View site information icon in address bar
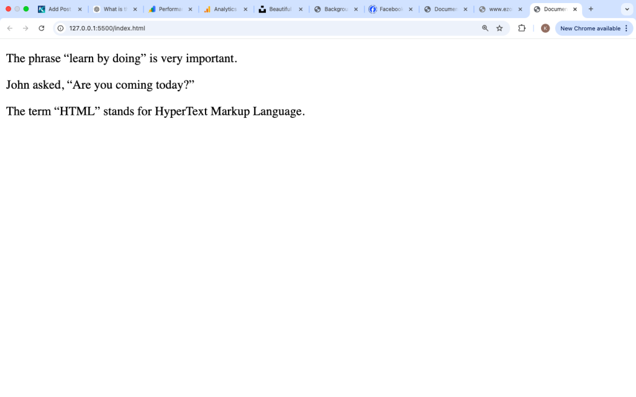 coord(60,29)
